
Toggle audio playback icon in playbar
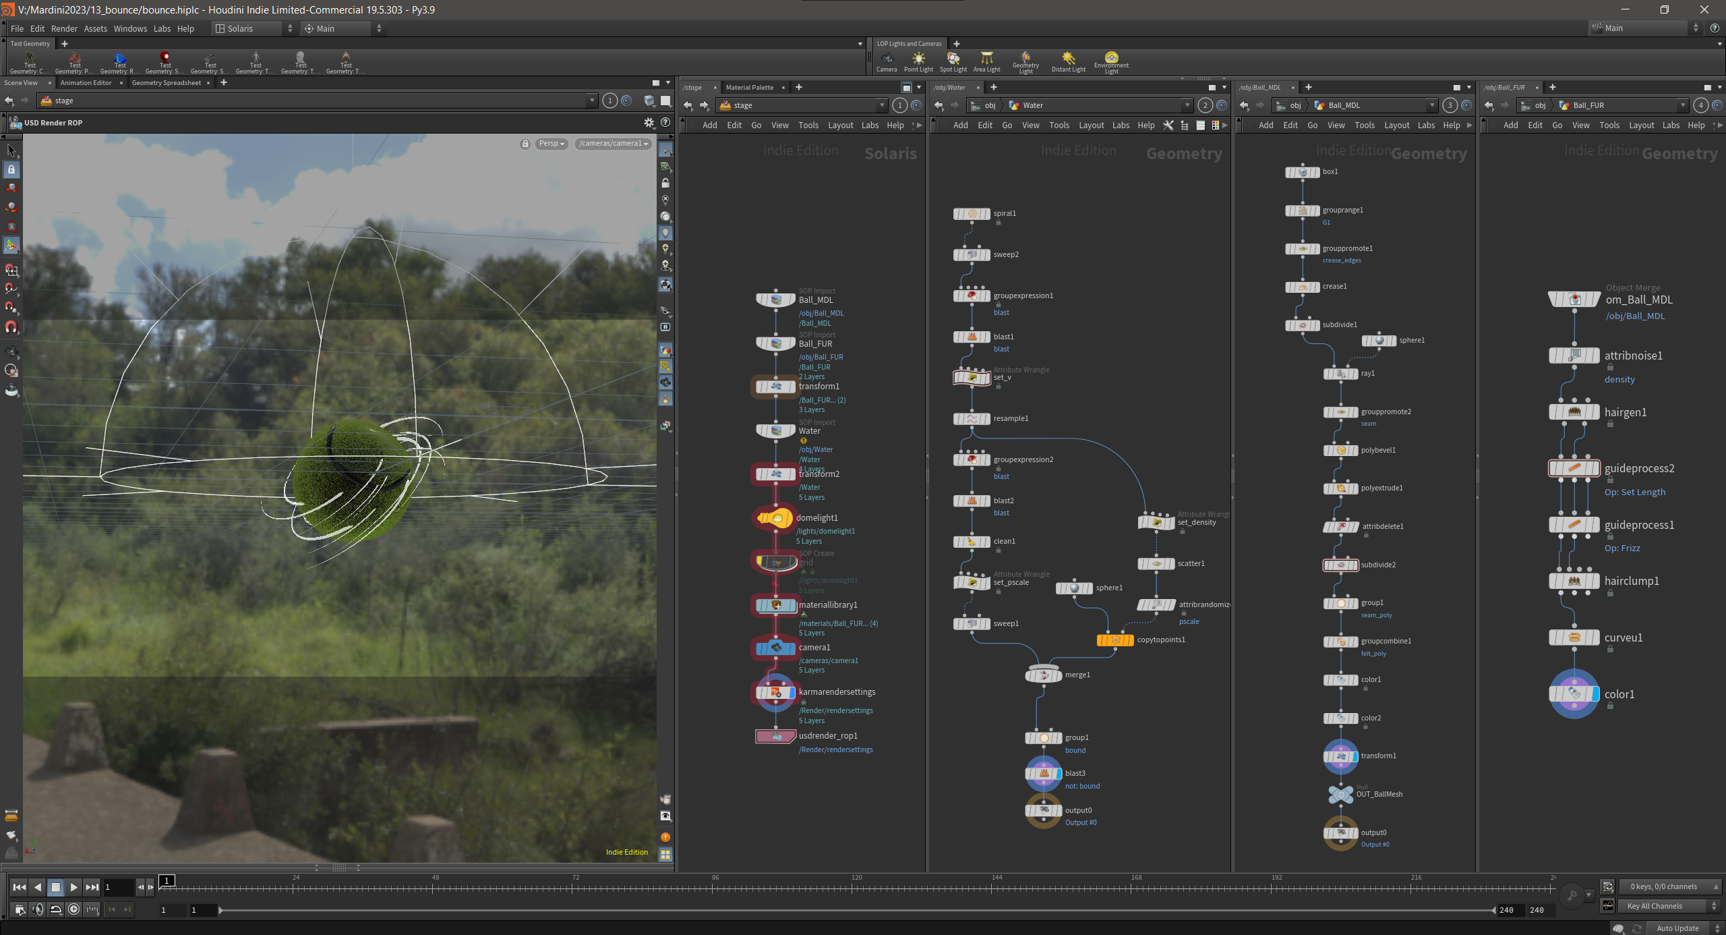tap(38, 909)
